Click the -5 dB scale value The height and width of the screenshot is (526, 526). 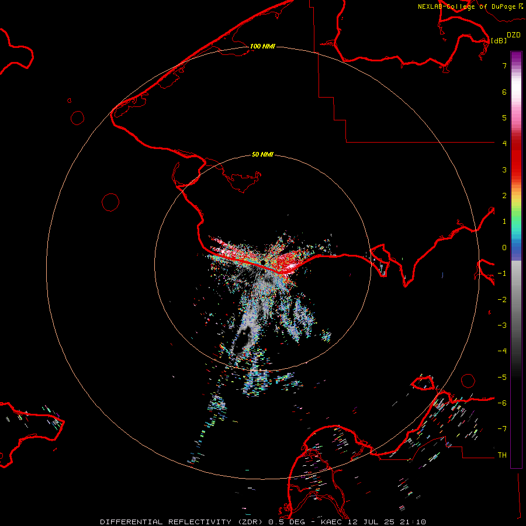click(x=502, y=378)
